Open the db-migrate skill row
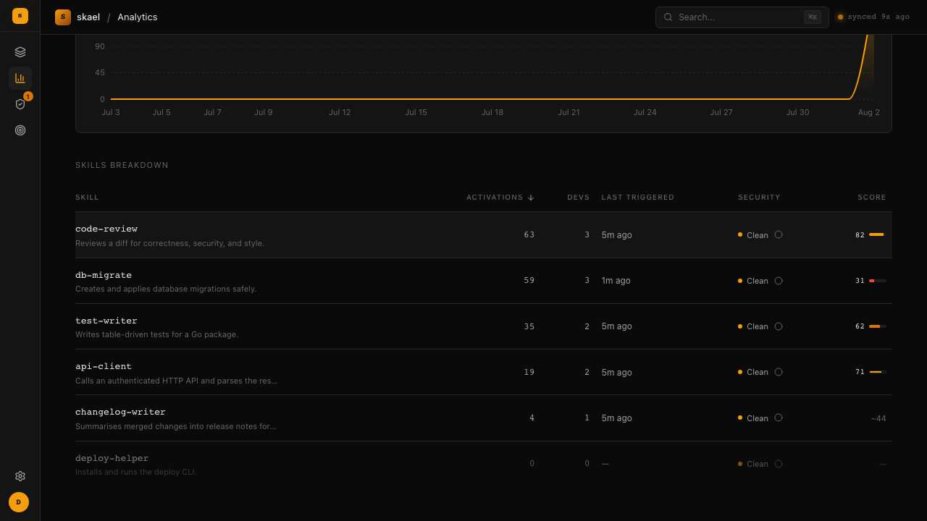Image resolution: width=927 pixels, height=521 pixels. click(x=484, y=281)
